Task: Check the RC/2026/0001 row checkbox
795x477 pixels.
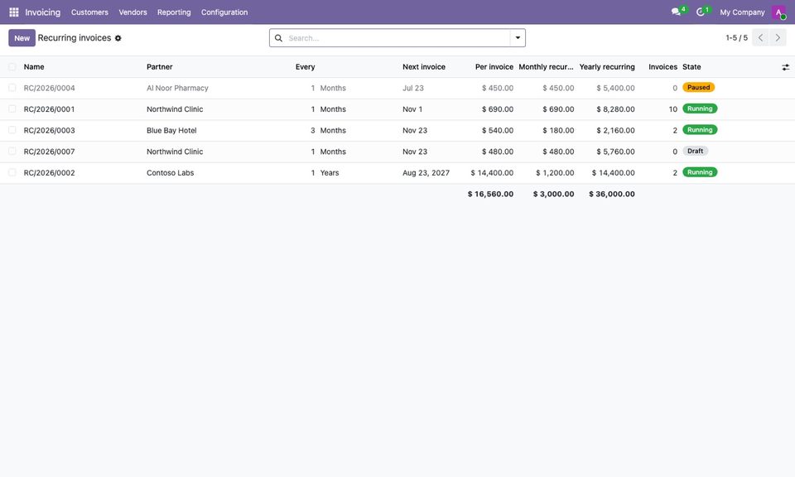Action: pos(12,109)
